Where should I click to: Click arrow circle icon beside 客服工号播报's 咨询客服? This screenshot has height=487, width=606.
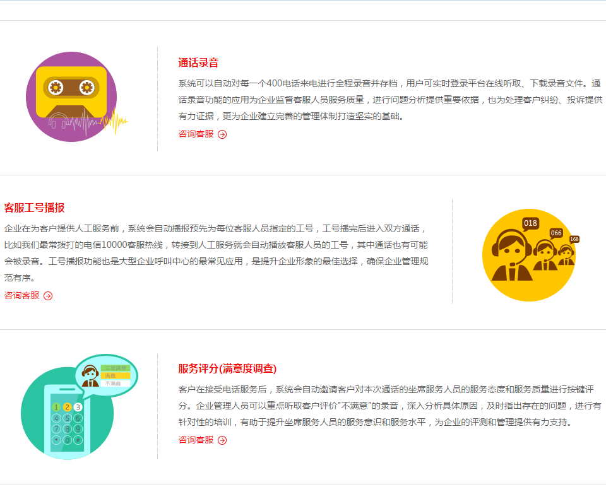click(48, 296)
